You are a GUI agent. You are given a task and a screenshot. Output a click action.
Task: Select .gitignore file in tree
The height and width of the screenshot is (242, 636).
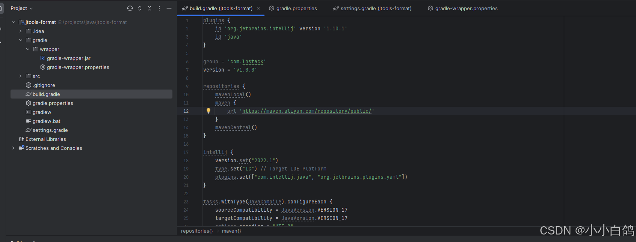point(44,85)
